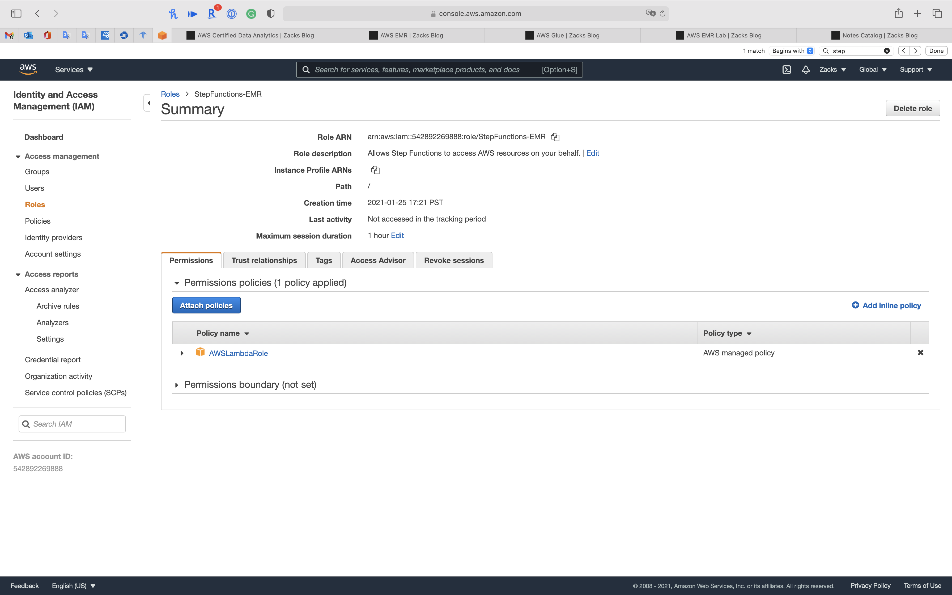Copy the Instance Profile ARNs
The image size is (952, 595).
[x=375, y=170]
